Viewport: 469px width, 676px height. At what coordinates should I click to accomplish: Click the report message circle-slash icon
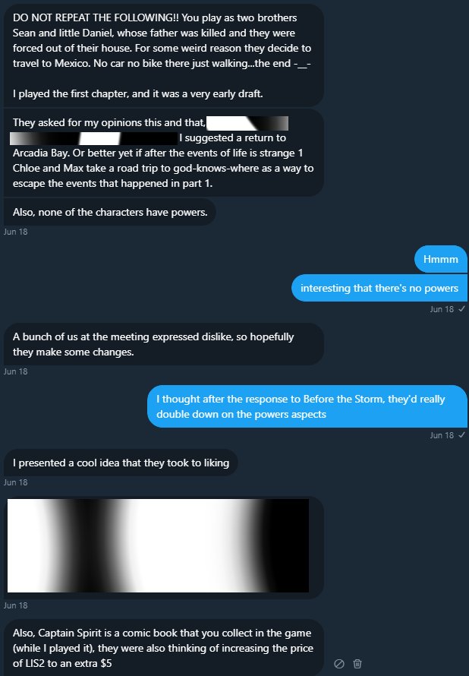(339, 664)
